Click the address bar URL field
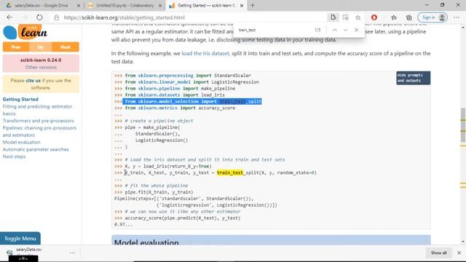This screenshot has height=262, width=466. (x=190, y=17)
